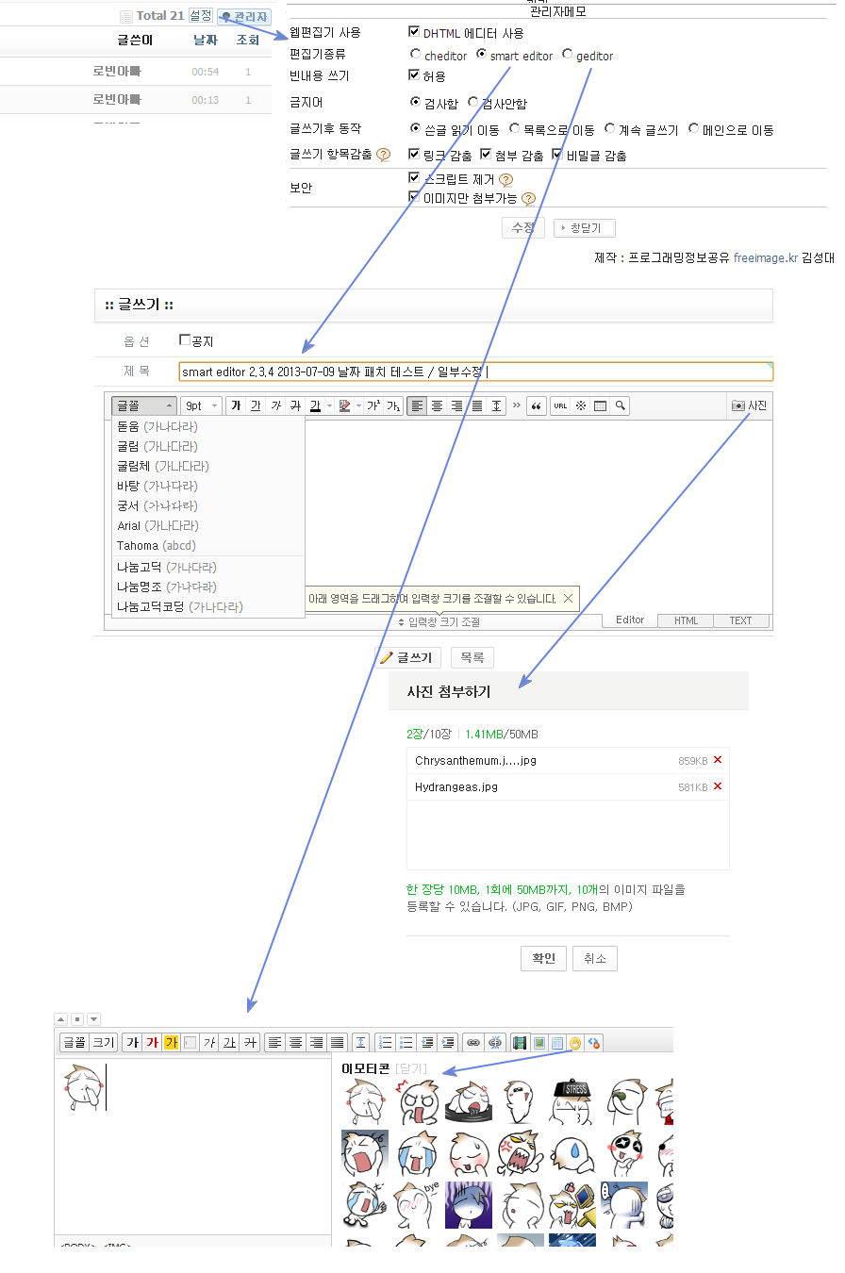Viewport: 845px width, 1273px height.
Task: Click 취소 in photo attach dialog
Action: point(595,959)
